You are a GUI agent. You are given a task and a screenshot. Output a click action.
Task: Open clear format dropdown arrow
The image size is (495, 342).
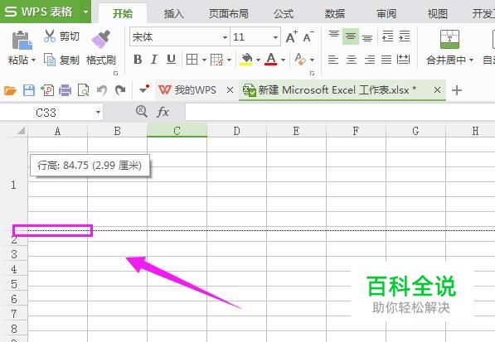pos(312,60)
